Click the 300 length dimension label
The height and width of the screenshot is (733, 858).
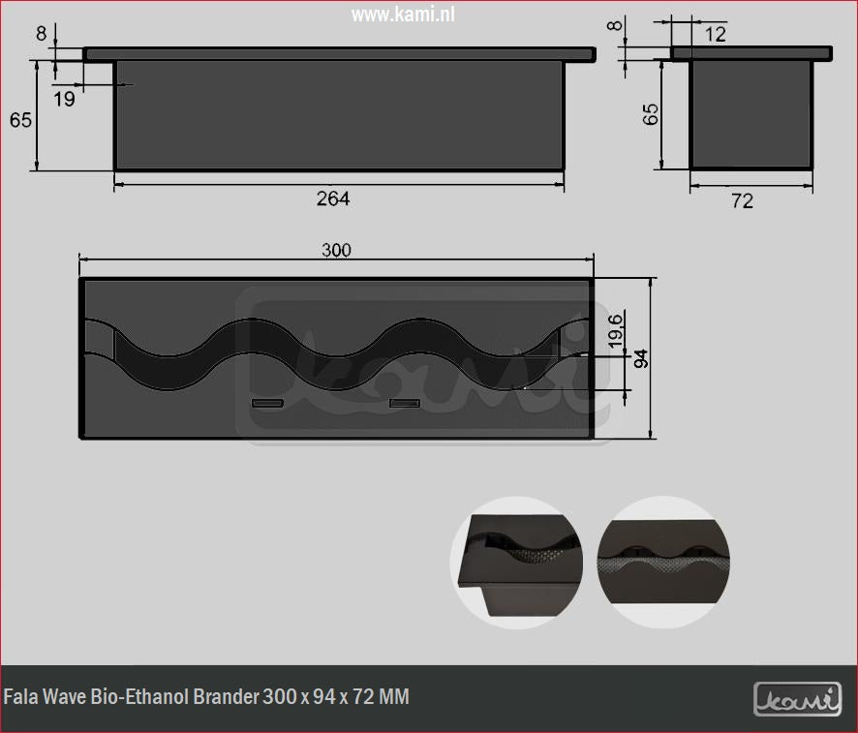pyautogui.click(x=336, y=250)
